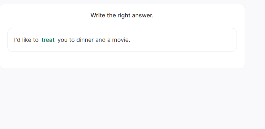Image resolution: width=265 pixels, height=129 pixels.
Task: Click the word "like" in the sentence
Action: (26, 40)
